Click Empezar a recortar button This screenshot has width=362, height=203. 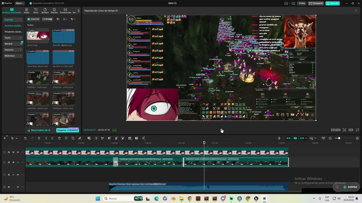tap(67, 130)
